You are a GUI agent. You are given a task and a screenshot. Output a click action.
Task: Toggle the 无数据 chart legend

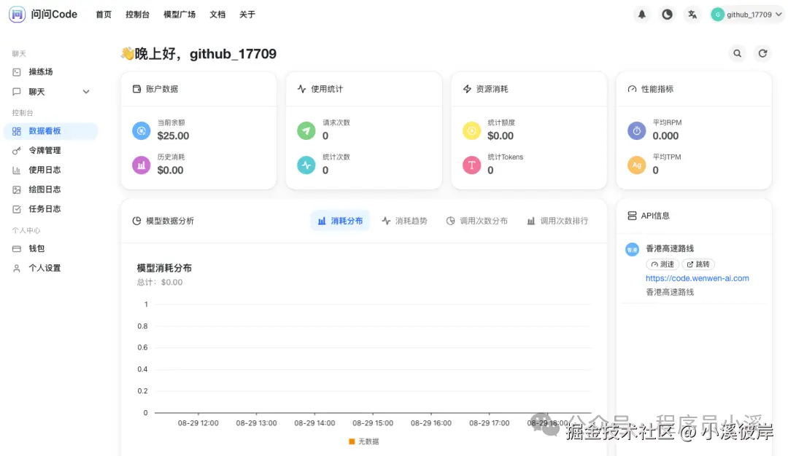coord(368,441)
